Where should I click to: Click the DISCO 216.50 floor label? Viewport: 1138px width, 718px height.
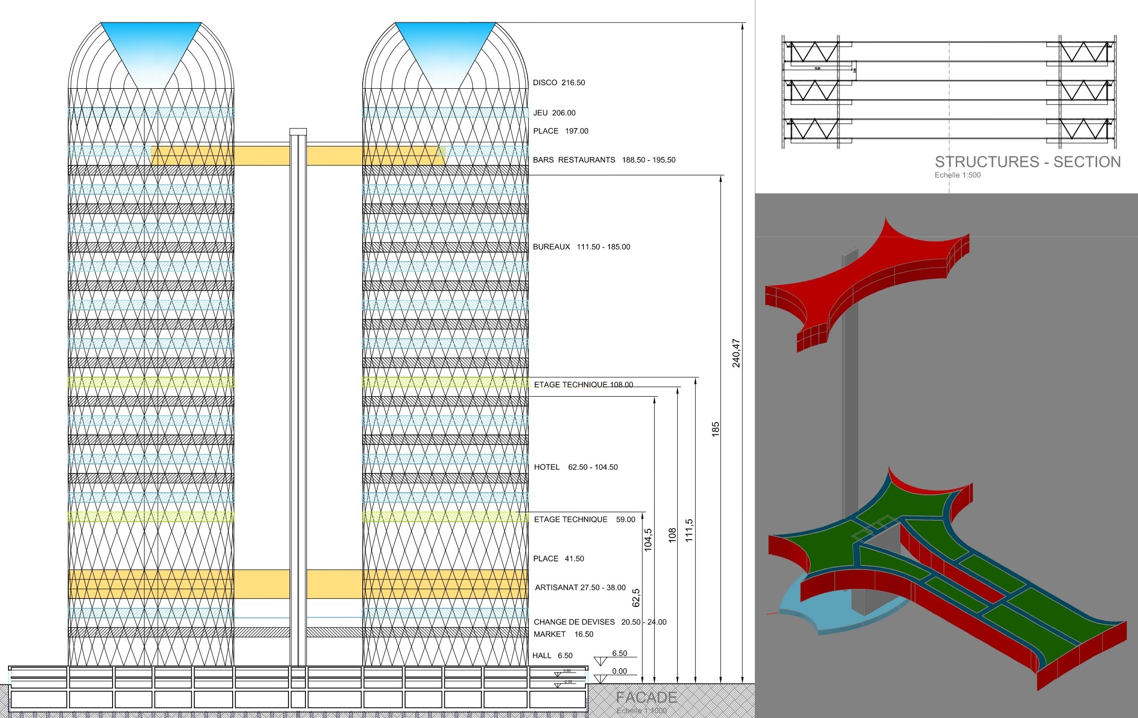559,83
